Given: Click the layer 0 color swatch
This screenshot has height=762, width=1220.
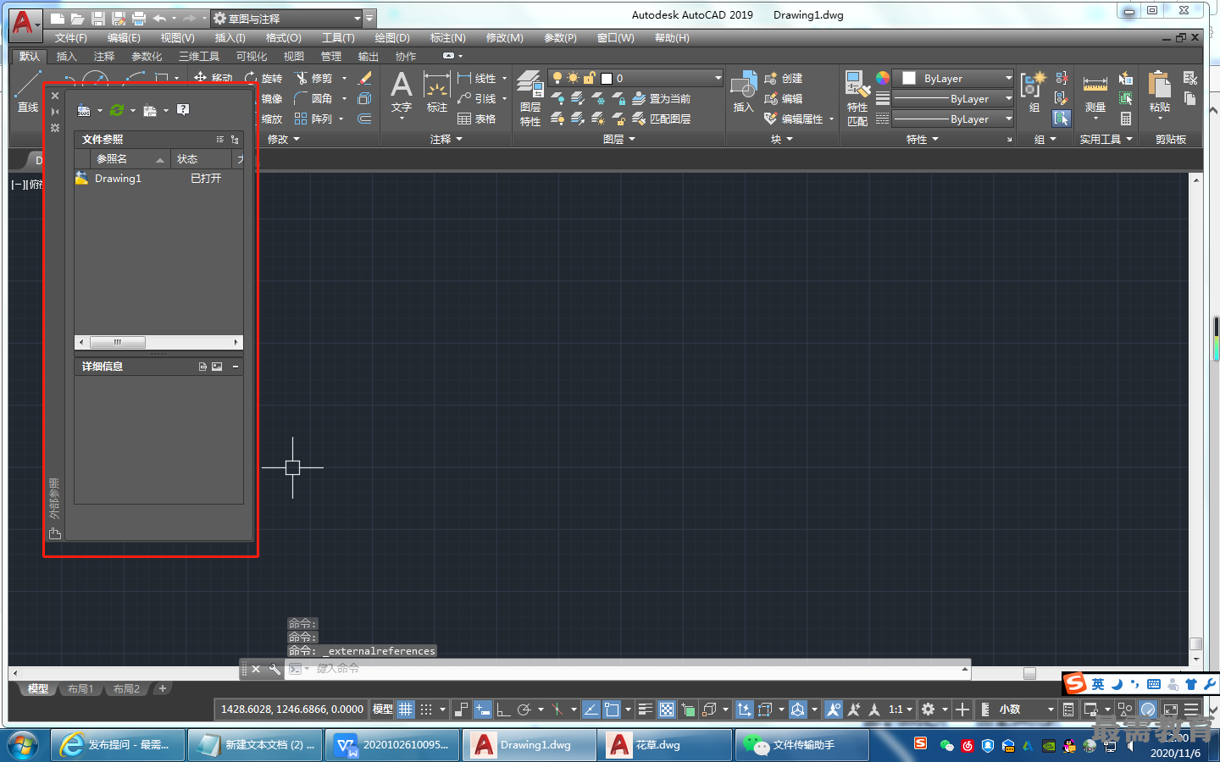Looking at the screenshot, I should [x=607, y=79].
